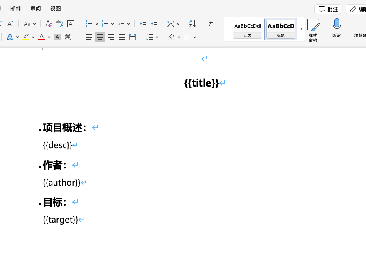The width and height of the screenshot is (366, 275).
Task: Expand styles gallery arrow
Action: pos(301,29)
